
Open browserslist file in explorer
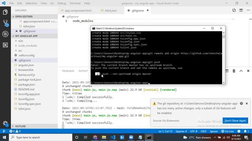tap(26, 70)
